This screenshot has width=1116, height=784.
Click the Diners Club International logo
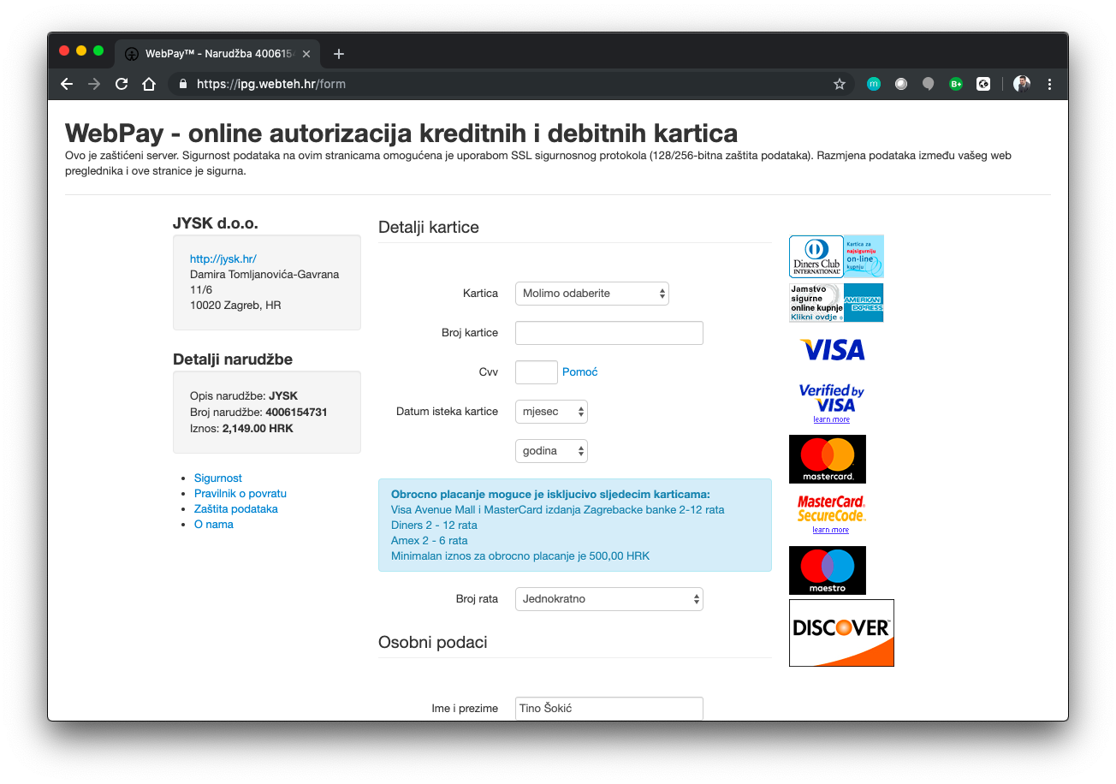[816, 256]
